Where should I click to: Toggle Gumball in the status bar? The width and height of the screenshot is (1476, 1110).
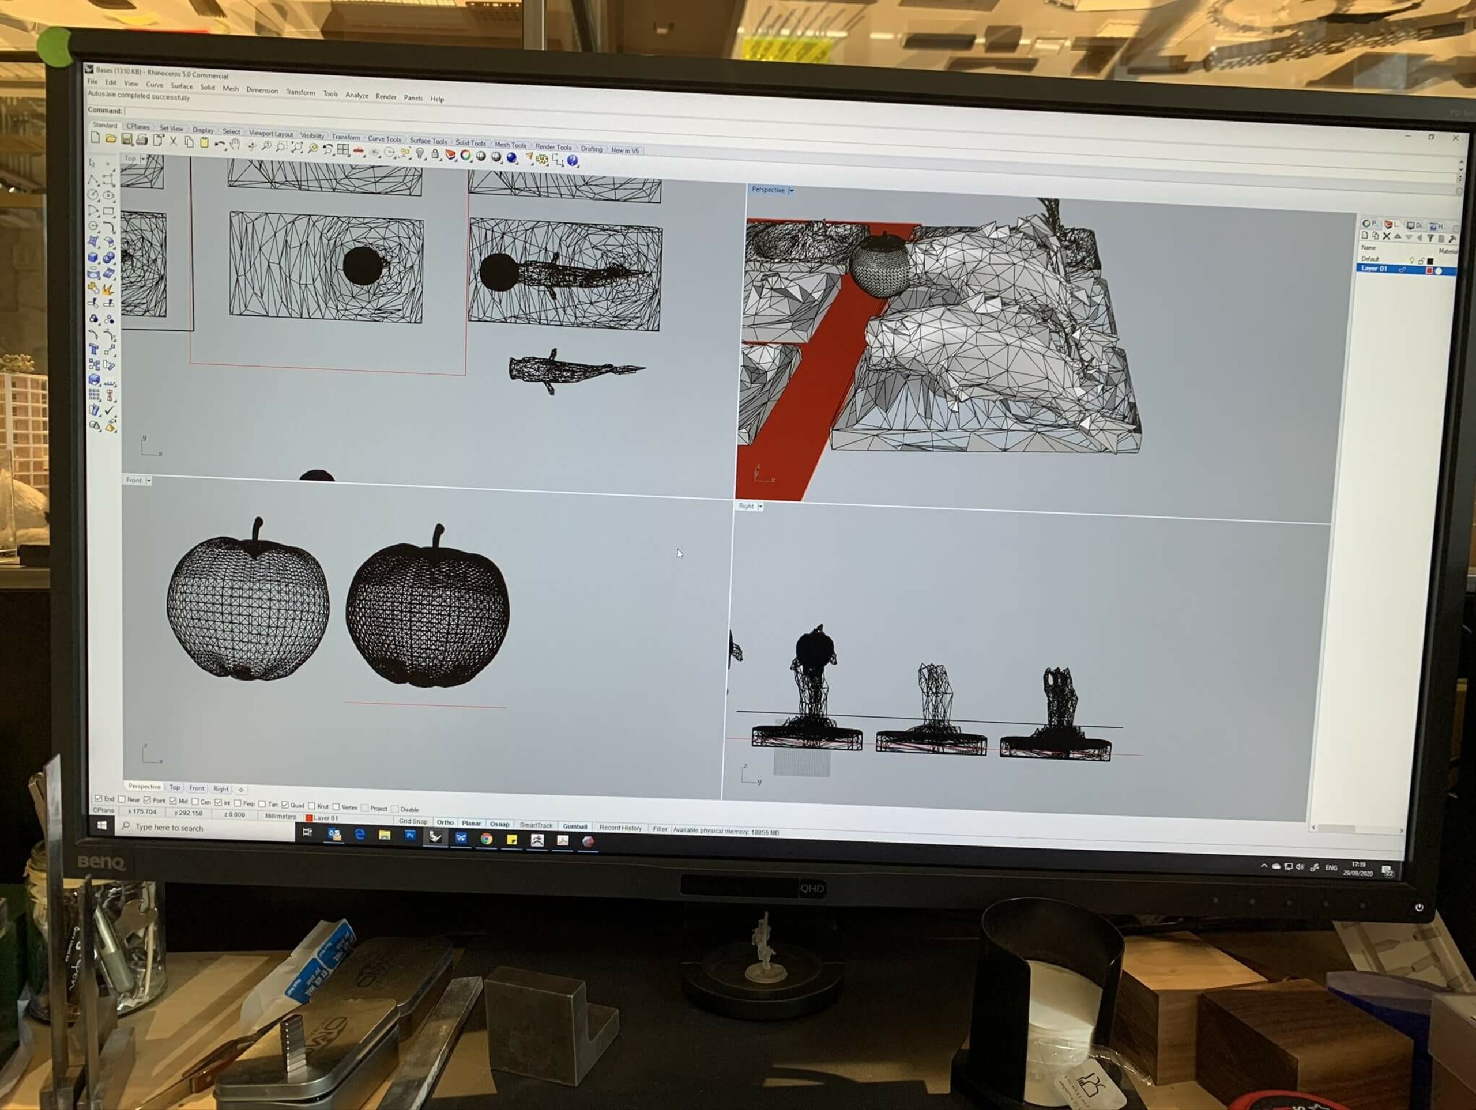pyautogui.click(x=575, y=826)
